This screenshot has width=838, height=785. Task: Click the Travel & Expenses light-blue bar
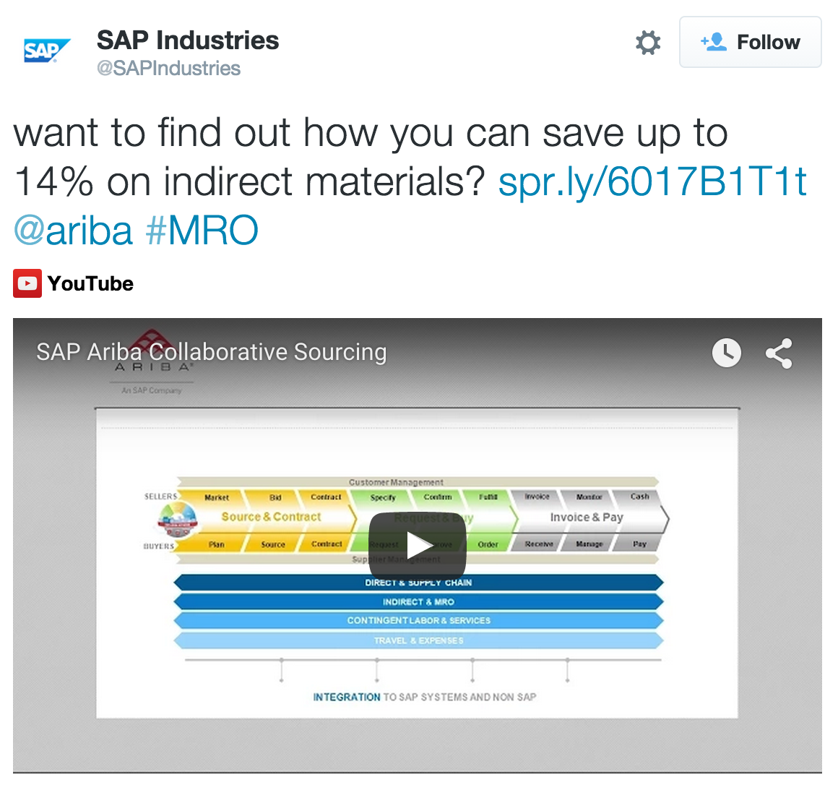[418, 640]
